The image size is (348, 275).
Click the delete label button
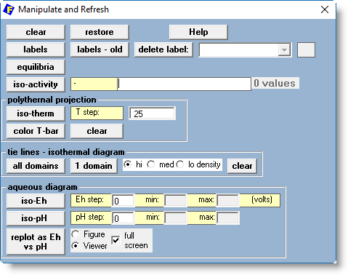click(x=163, y=49)
